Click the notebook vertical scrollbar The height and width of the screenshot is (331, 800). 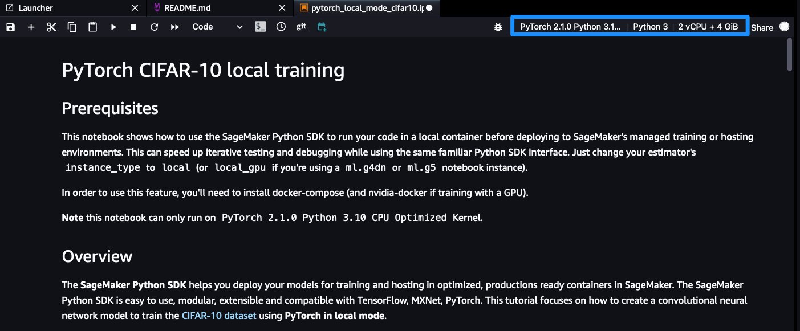tap(790, 55)
